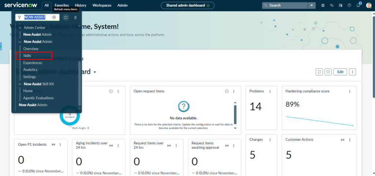
Task: Open the search scope dropdown arrow
Action: [x=312, y=5]
